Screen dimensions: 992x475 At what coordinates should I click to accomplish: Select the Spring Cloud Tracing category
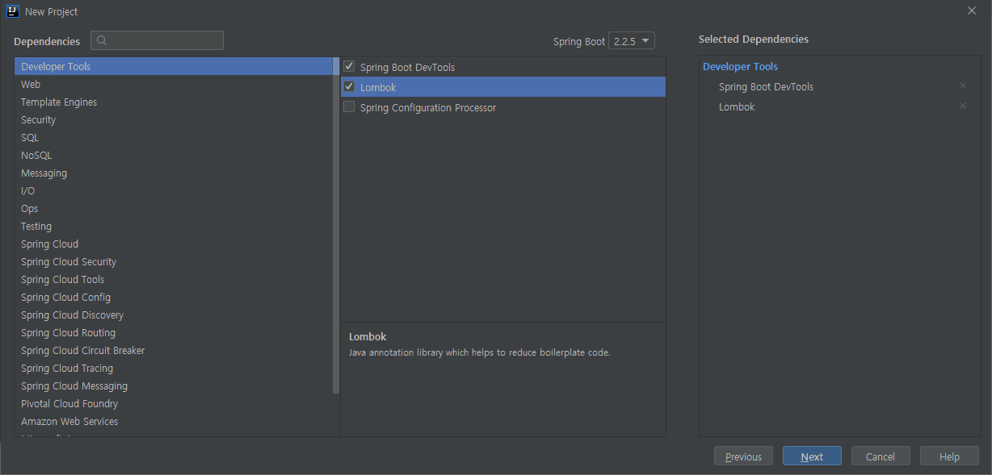click(174, 368)
